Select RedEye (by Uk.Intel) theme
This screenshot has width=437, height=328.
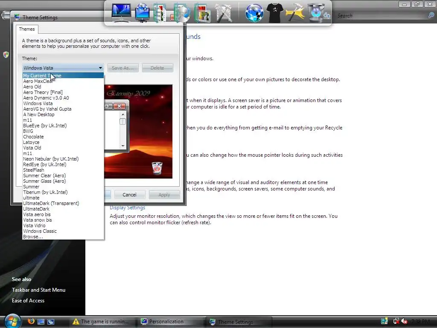click(x=63, y=164)
